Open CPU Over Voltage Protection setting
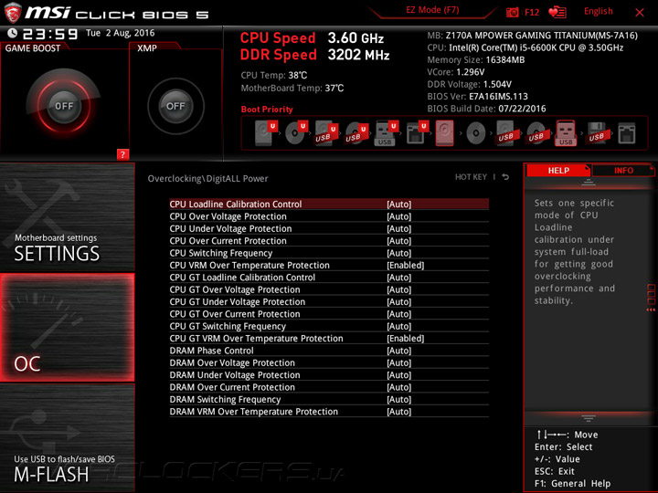The height and width of the screenshot is (493, 658). (x=329, y=216)
